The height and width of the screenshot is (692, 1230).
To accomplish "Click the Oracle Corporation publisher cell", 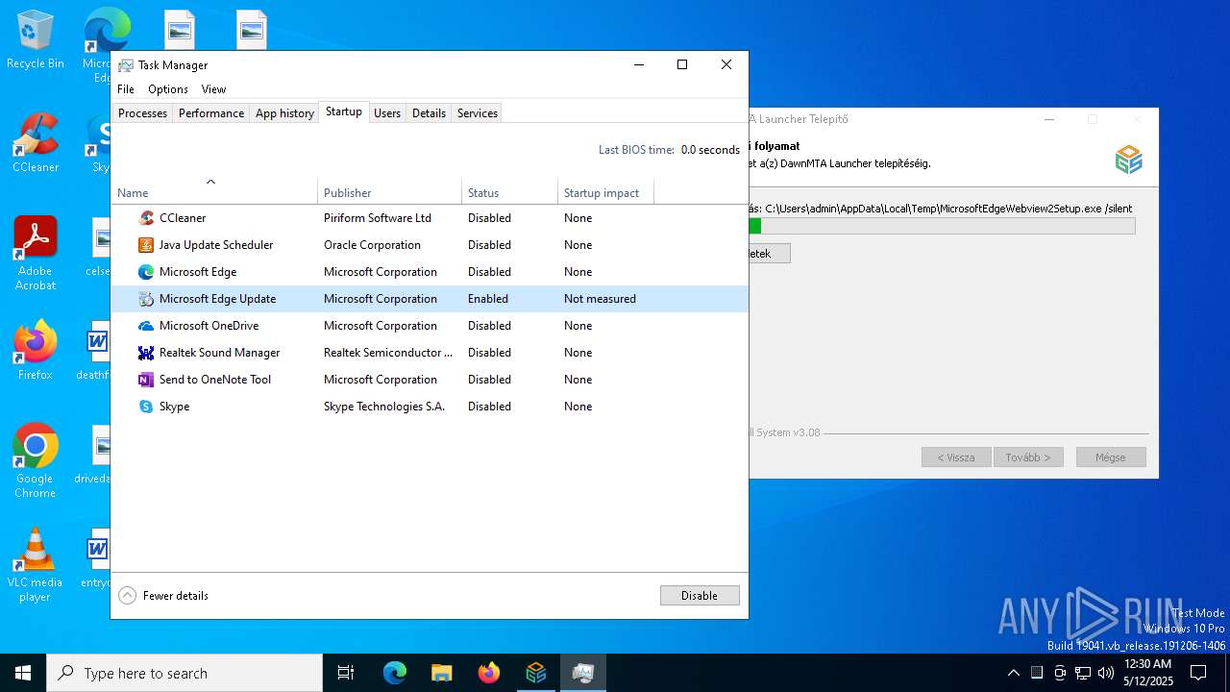I will tap(372, 245).
